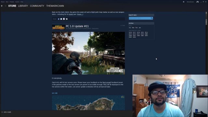The image size is (208, 117).
Task: Click the plus icon beside Add a Game
Action: (x=2, y=112)
